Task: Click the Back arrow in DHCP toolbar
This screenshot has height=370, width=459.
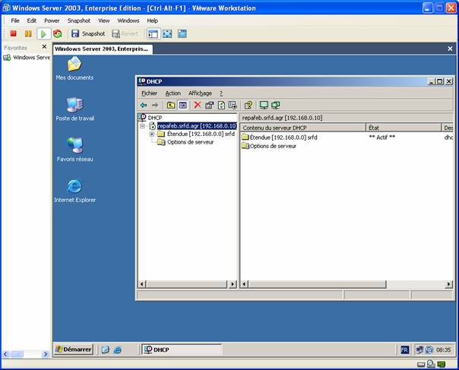Action: 144,105
